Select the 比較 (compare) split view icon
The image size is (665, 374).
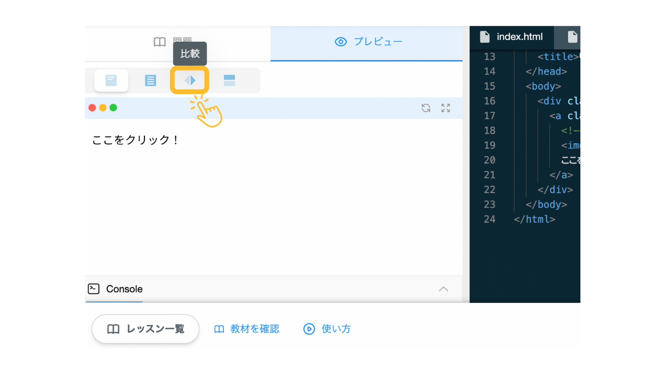(x=190, y=80)
